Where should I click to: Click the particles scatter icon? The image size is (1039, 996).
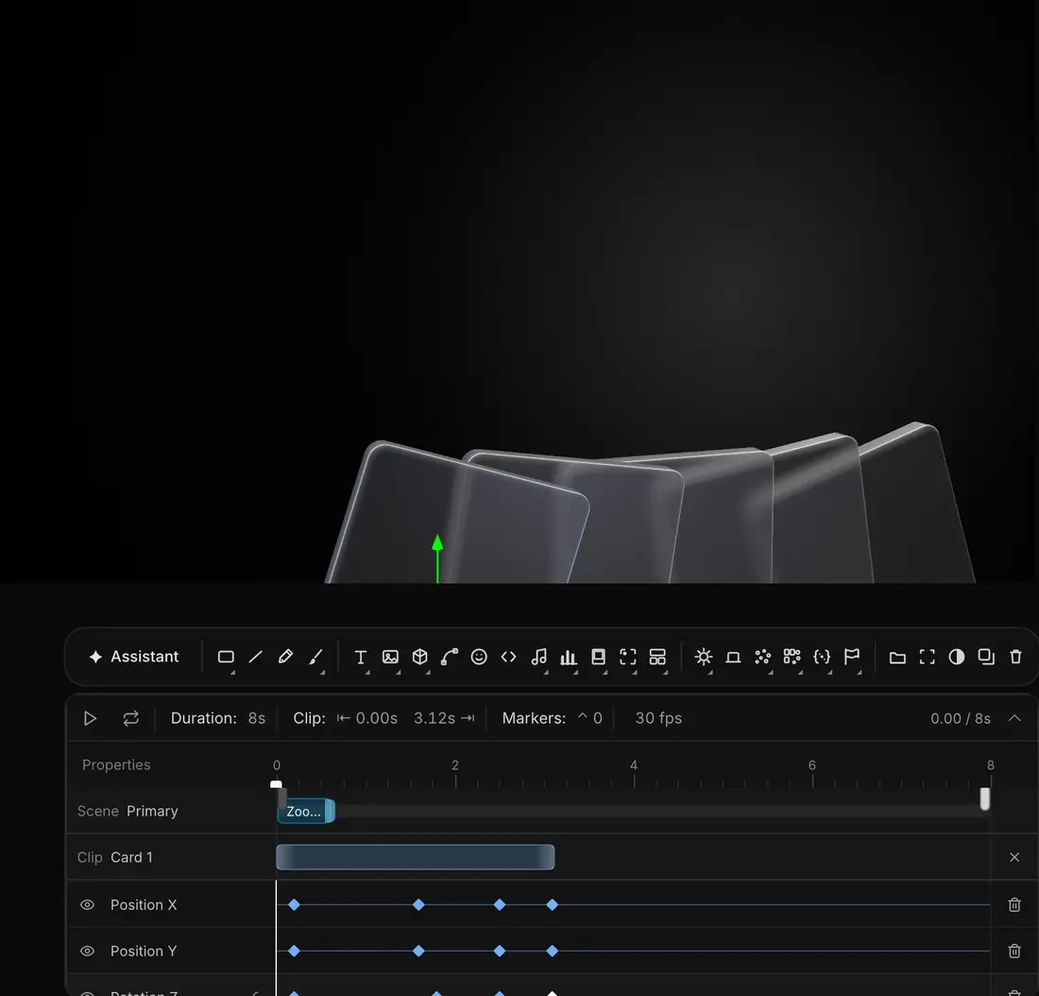762,657
